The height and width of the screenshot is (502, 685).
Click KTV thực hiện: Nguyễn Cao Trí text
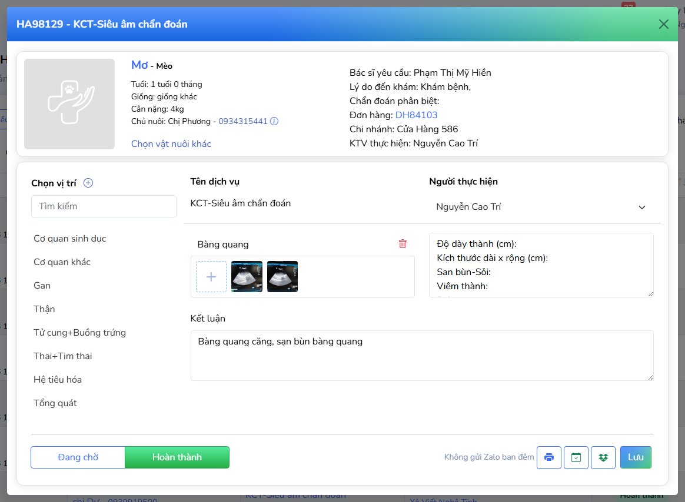pos(414,143)
